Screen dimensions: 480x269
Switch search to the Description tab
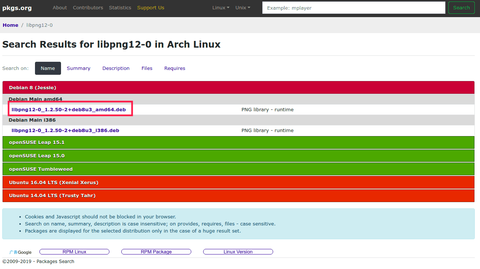coord(116,68)
